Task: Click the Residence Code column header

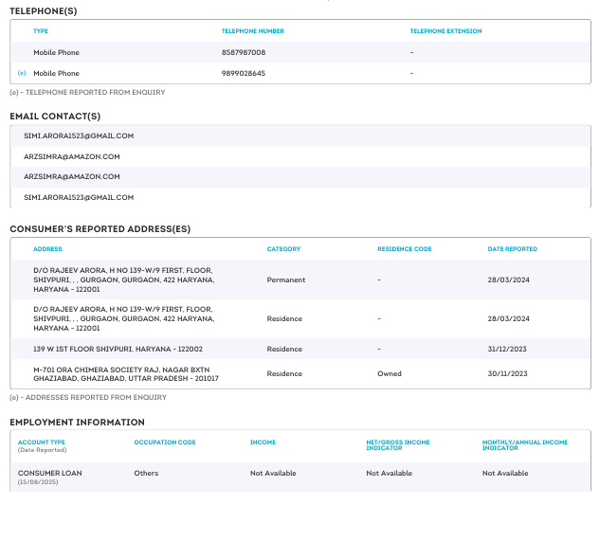Action: pyautogui.click(x=404, y=249)
